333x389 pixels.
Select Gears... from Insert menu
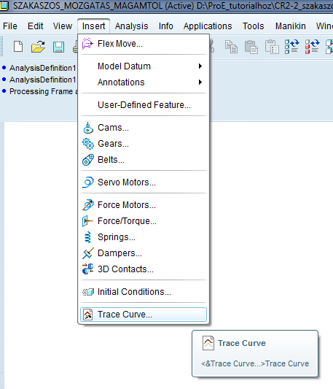tap(144, 144)
